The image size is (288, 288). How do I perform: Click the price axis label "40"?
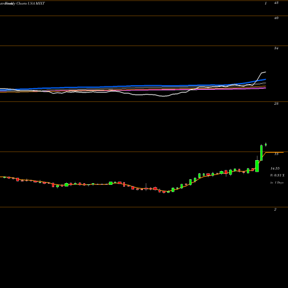pyautogui.click(x=276, y=18)
